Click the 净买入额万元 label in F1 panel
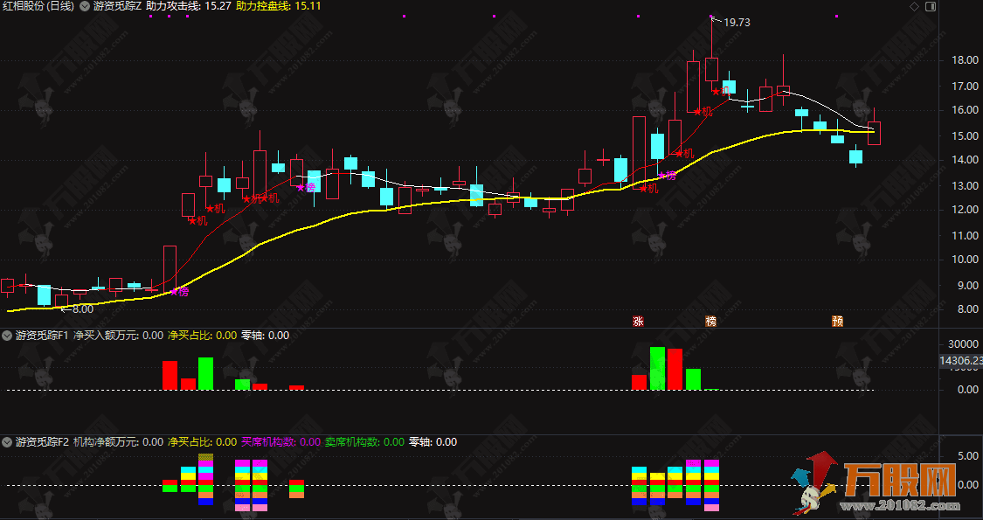The image size is (983, 520). pos(105,336)
